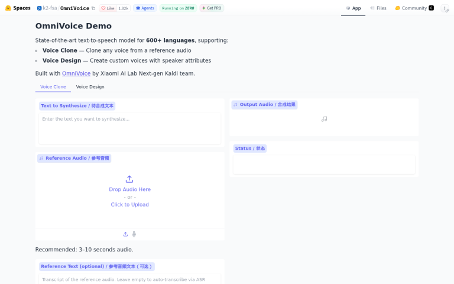Open the OmniVoice space title link
The height and width of the screenshot is (284, 454).
74,8
